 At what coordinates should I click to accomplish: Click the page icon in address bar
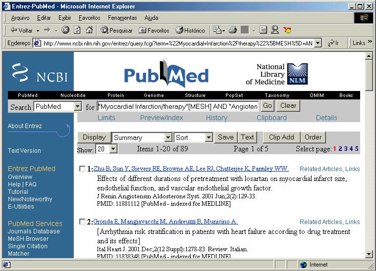(x=37, y=44)
